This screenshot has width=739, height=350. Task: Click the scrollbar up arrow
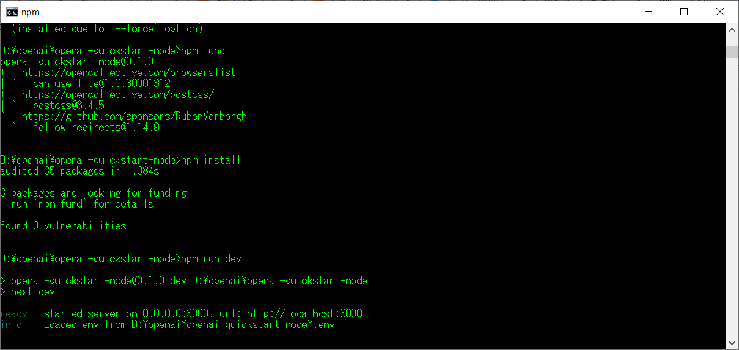click(732, 30)
